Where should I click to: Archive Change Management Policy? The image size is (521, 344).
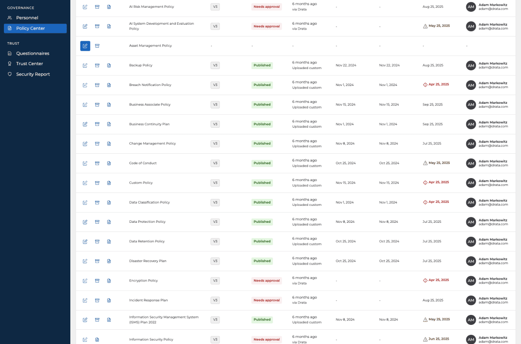point(97,144)
